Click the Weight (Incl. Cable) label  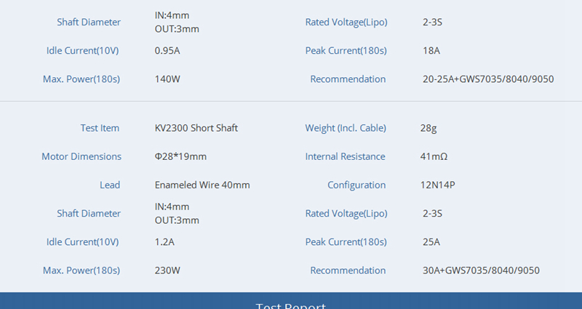point(346,128)
